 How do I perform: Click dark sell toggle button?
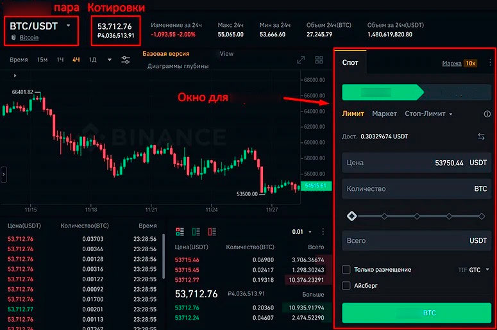(457, 92)
